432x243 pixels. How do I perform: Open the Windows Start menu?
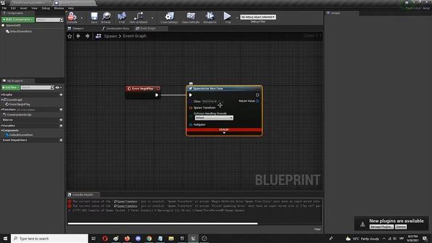5,238
